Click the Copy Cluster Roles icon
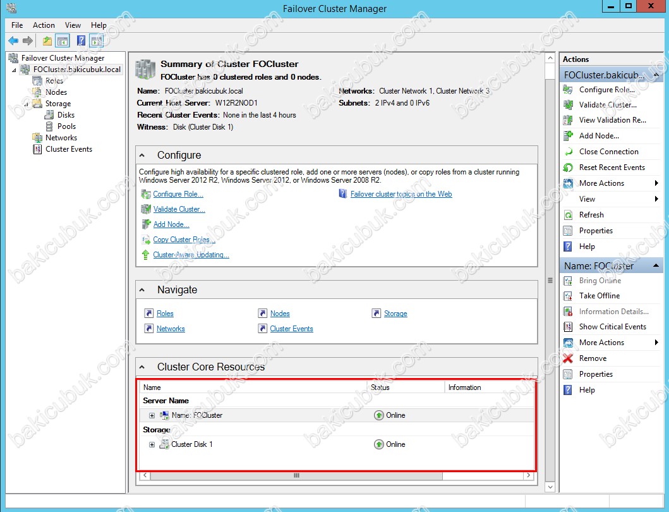Viewport: 669px width, 512px height. (x=146, y=240)
